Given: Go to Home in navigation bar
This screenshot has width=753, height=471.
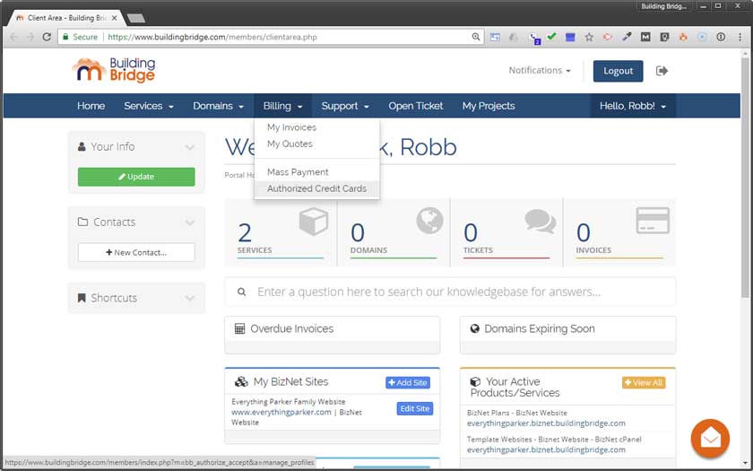Looking at the screenshot, I should coord(91,106).
